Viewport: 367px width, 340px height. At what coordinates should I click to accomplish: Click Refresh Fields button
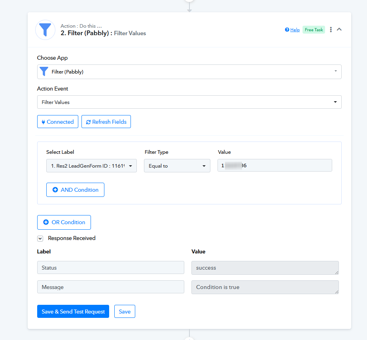[x=106, y=122]
